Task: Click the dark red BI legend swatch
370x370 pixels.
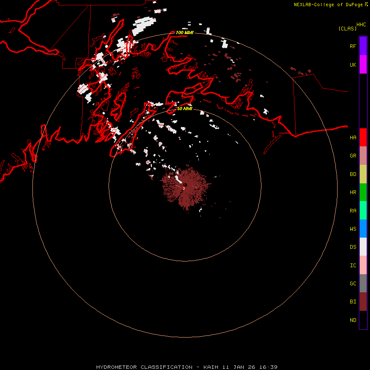Action: tap(363, 302)
